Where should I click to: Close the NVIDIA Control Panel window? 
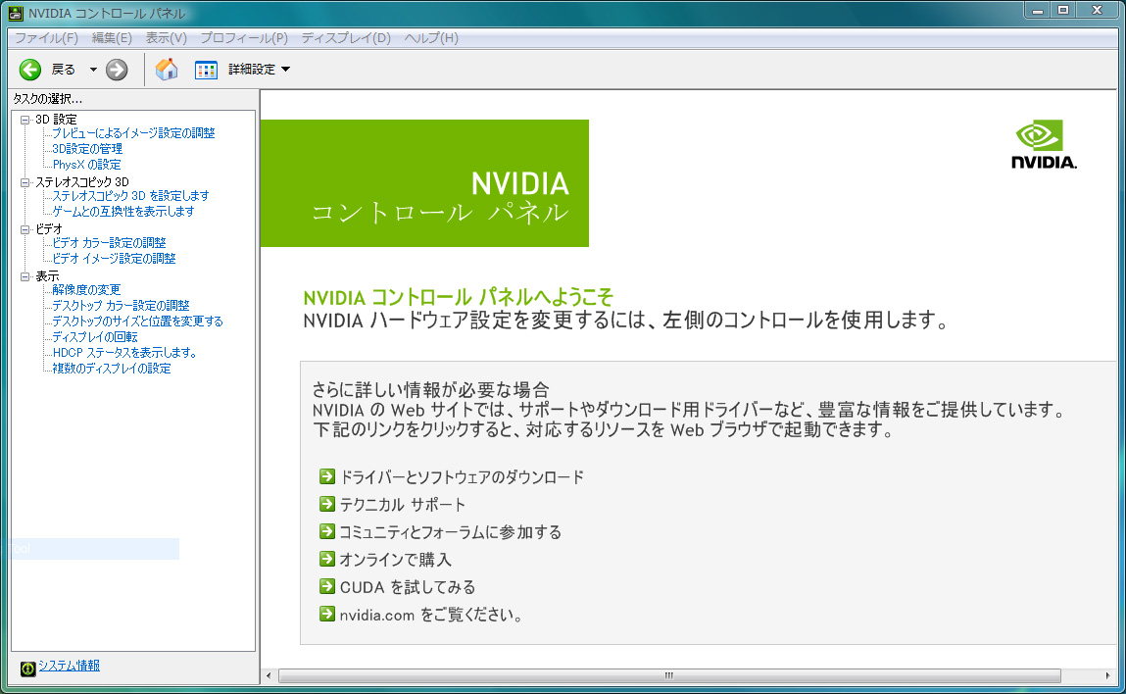1098,11
